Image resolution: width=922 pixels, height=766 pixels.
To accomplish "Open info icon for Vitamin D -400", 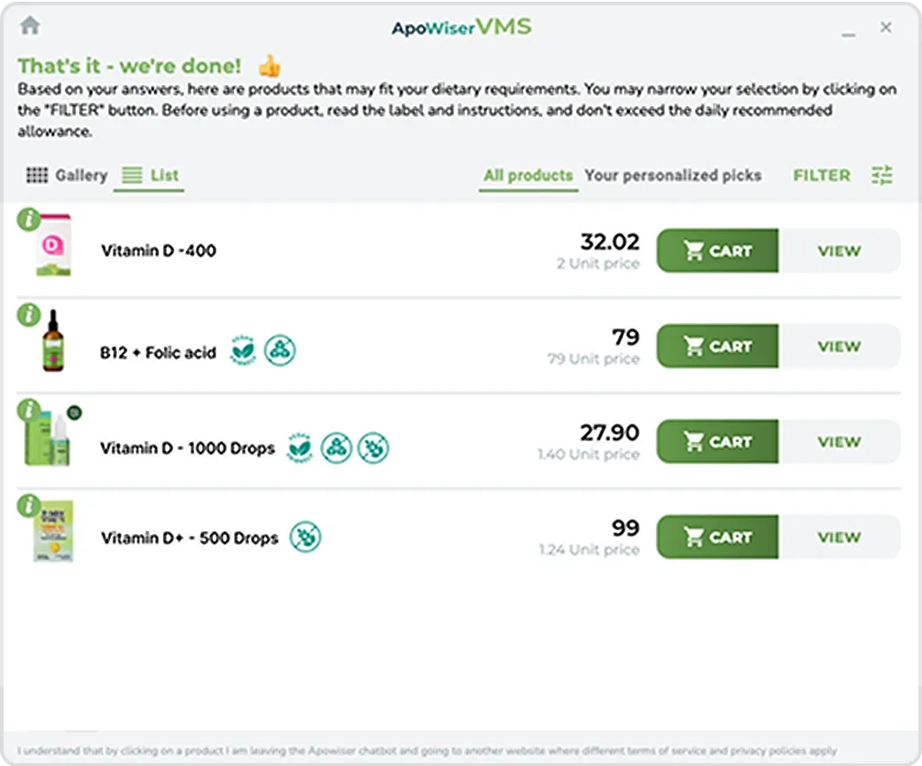I will click(x=28, y=220).
